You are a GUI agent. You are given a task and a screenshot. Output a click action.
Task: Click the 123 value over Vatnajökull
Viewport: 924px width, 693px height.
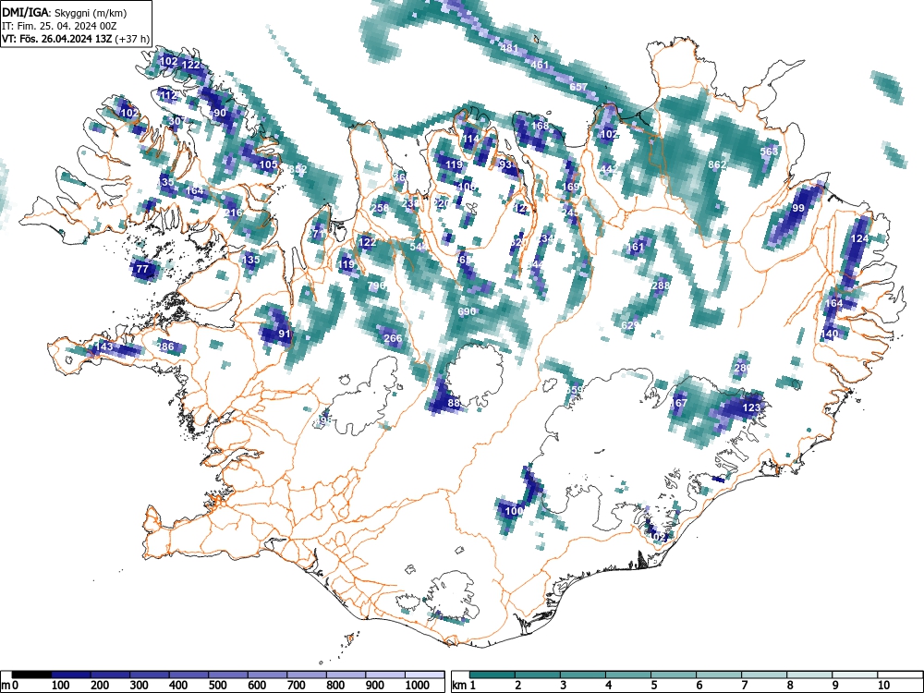(751, 407)
